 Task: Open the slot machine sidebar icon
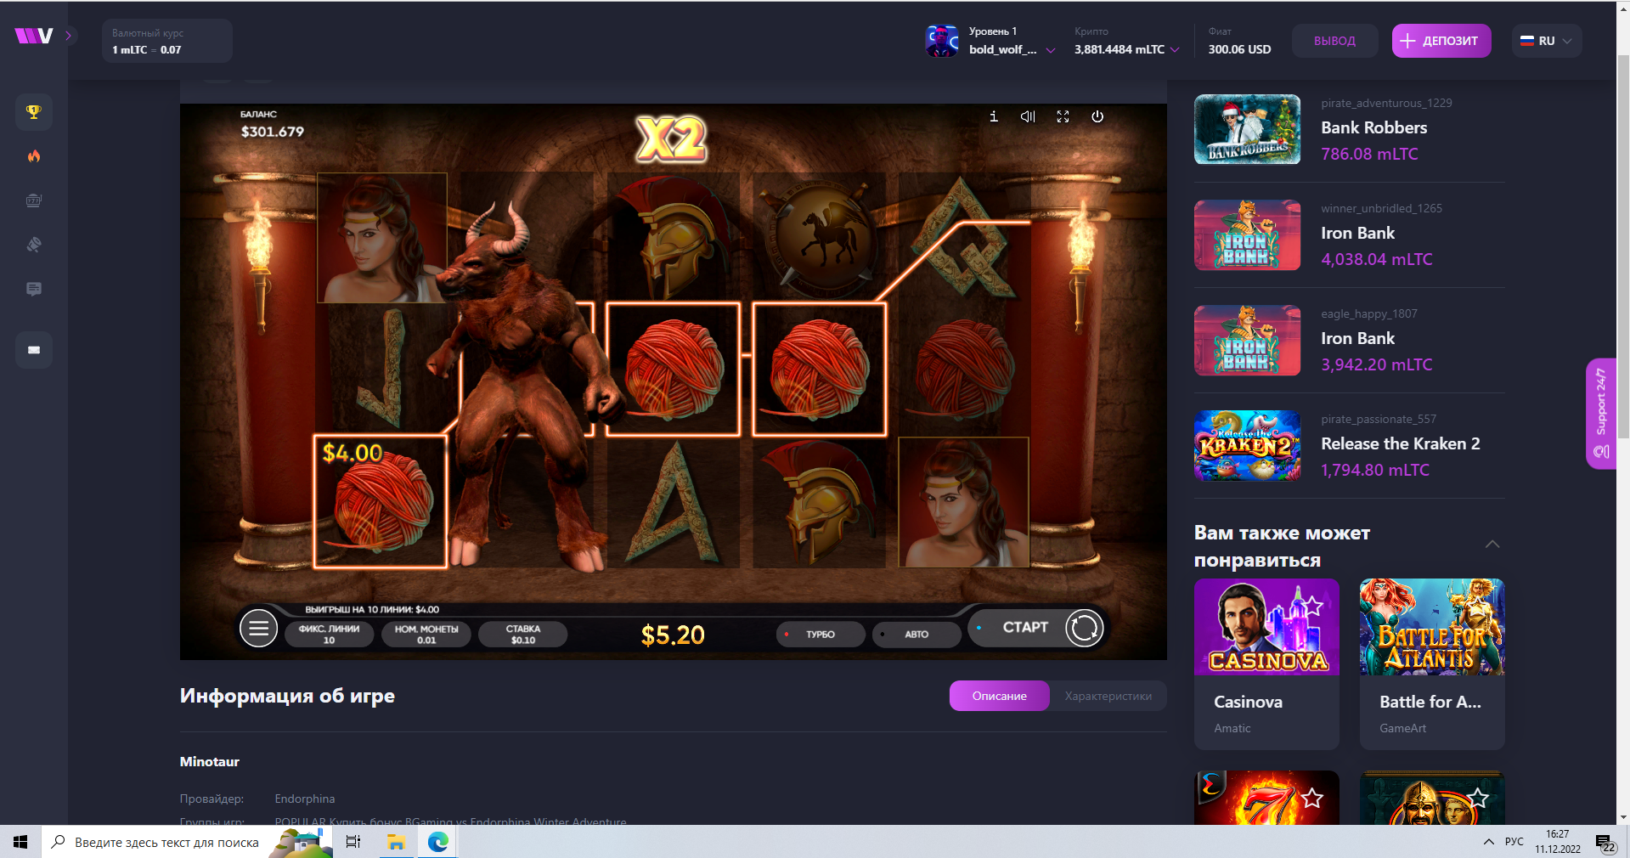click(34, 200)
